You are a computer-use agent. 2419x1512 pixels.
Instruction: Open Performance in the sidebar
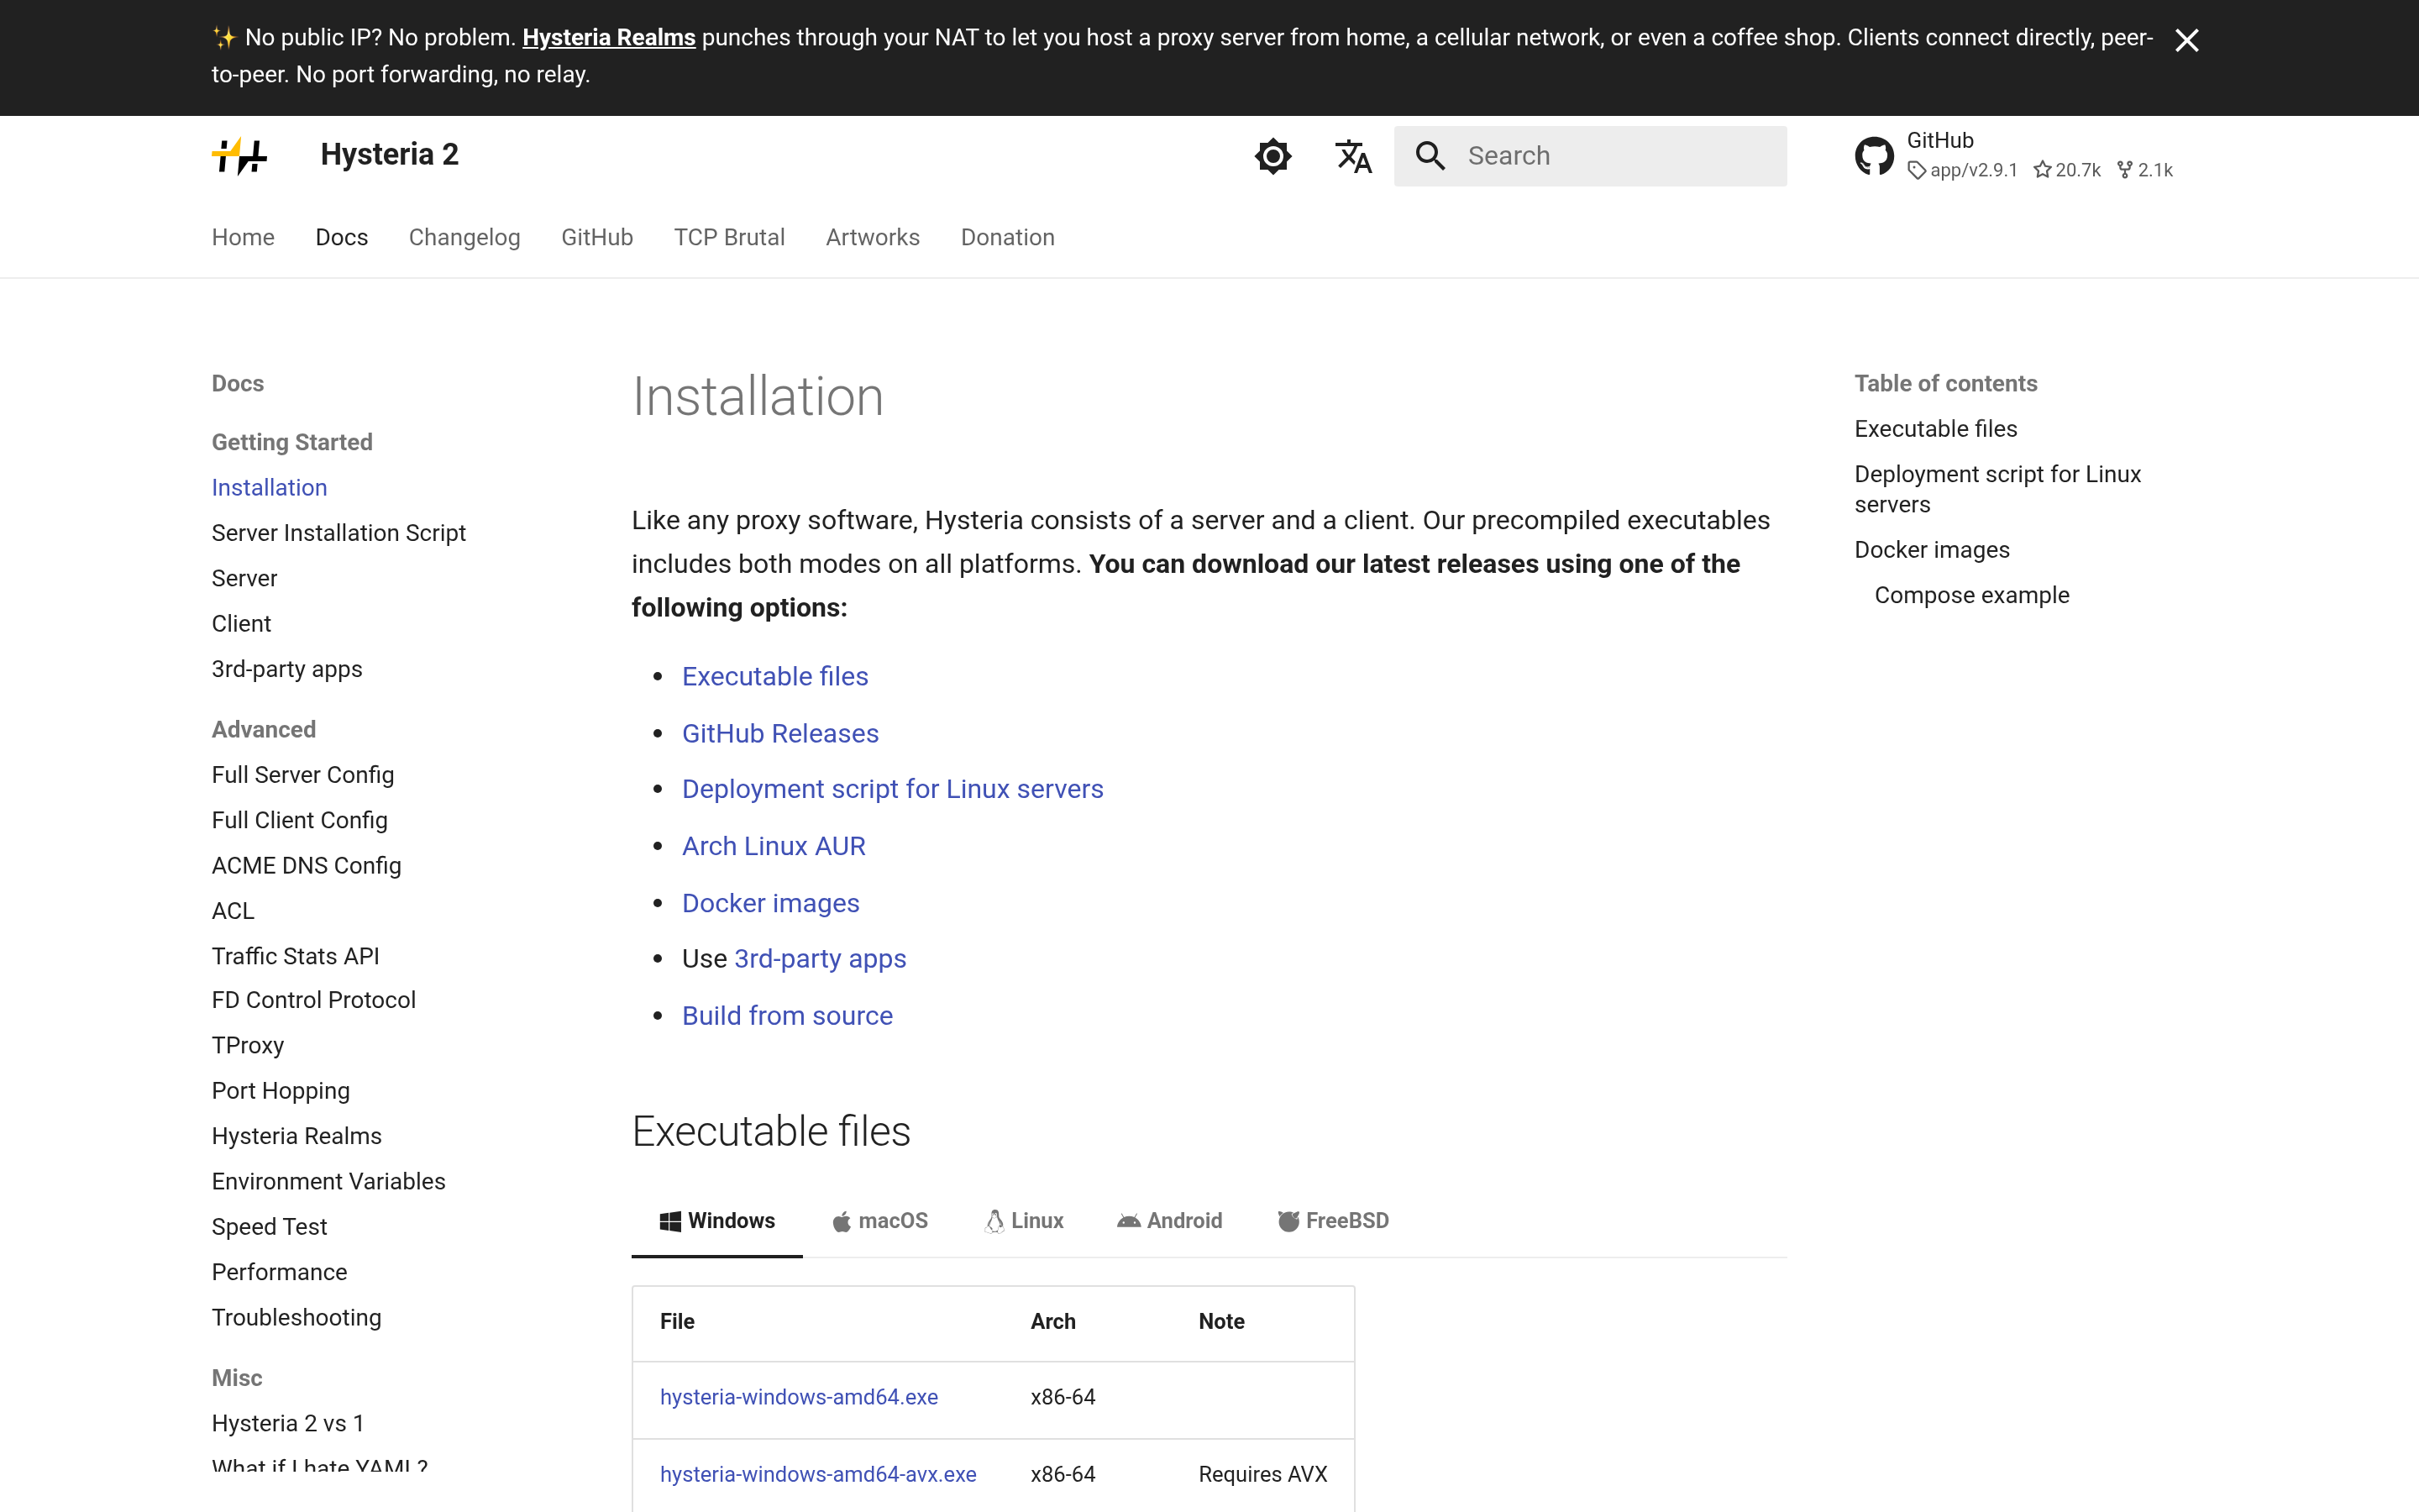tap(280, 1272)
